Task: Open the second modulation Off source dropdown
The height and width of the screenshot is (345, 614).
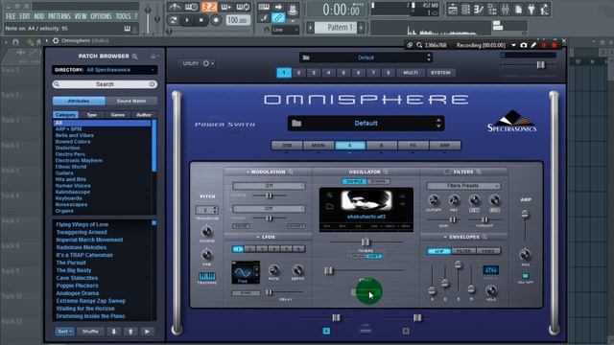Action: 269,209
